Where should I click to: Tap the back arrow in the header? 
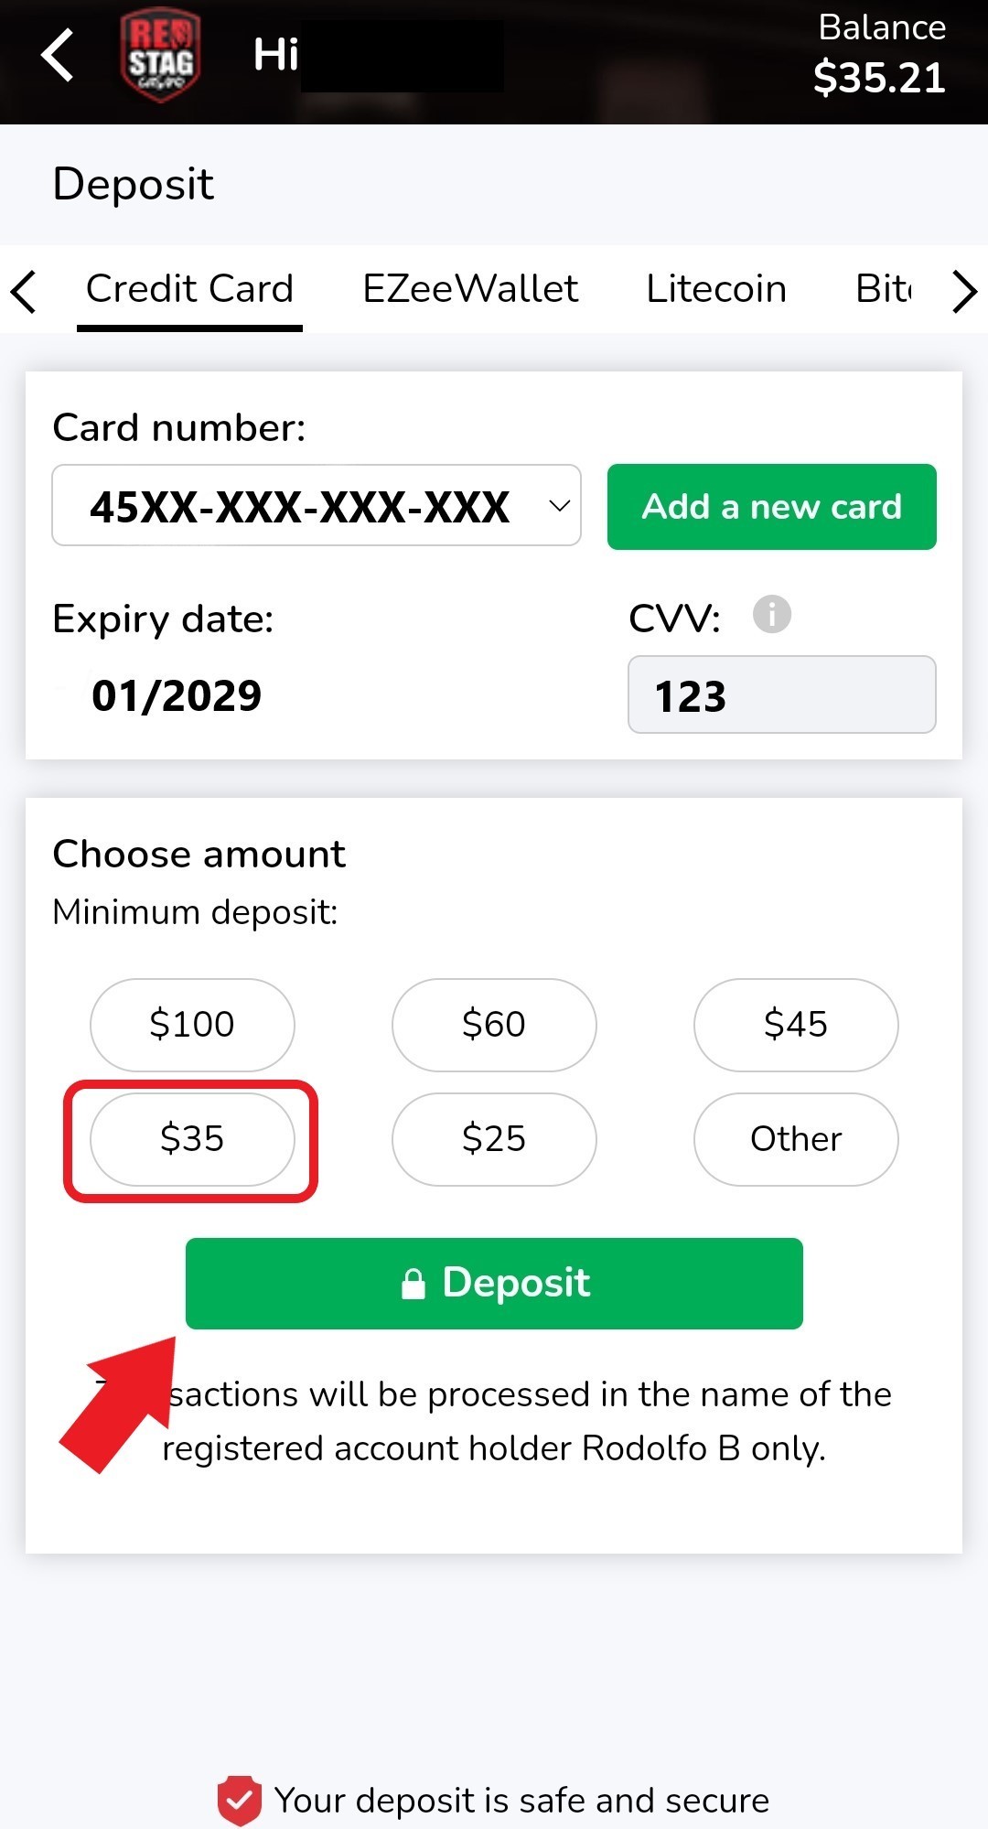tap(57, 55)
